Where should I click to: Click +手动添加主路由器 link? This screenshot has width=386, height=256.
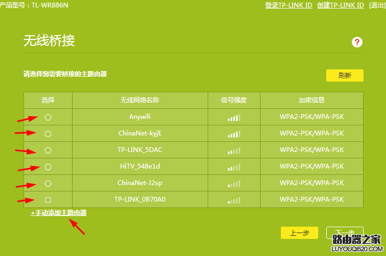[59, 213]
